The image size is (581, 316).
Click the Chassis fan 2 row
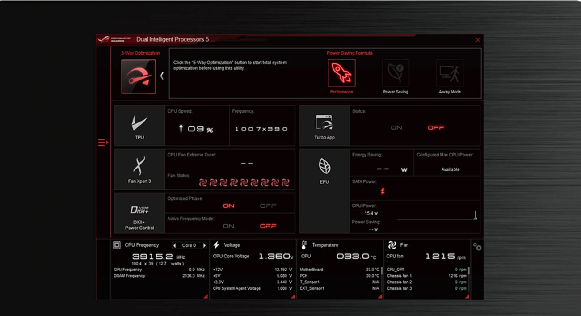tap(426, 282)
